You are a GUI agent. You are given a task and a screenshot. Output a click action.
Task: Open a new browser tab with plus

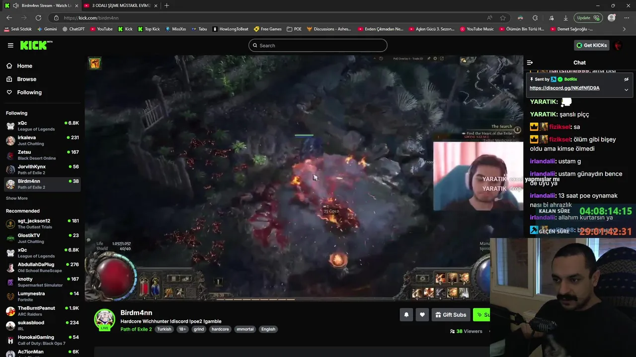point(166,5)
